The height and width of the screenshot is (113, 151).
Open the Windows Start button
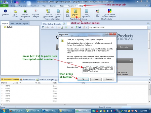[4, 111]
